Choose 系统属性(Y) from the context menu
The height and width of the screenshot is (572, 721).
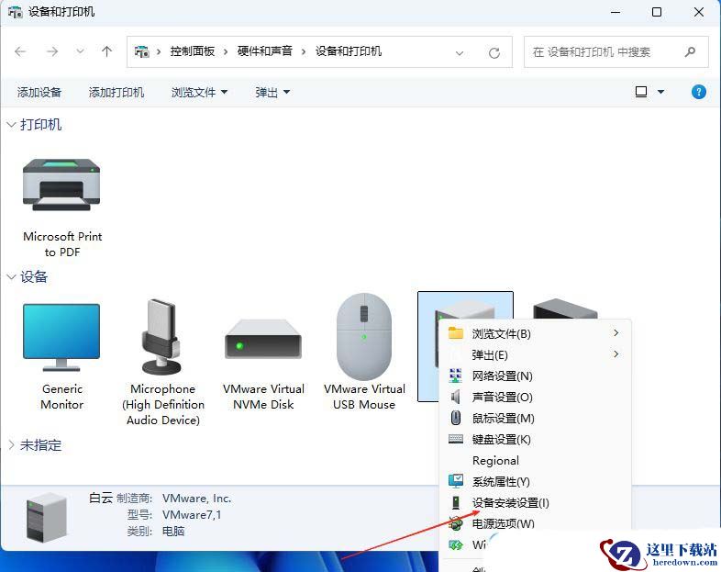535,482
